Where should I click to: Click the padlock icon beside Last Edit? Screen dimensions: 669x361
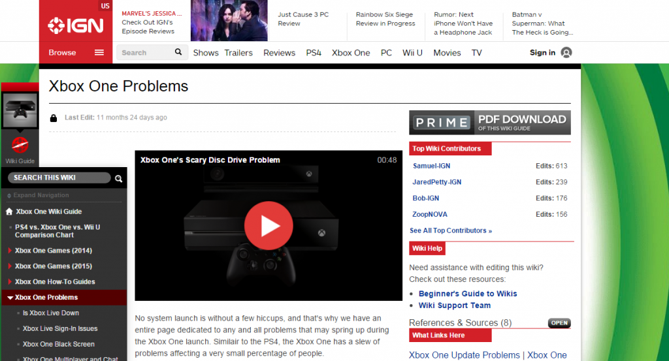pos(54,118)
